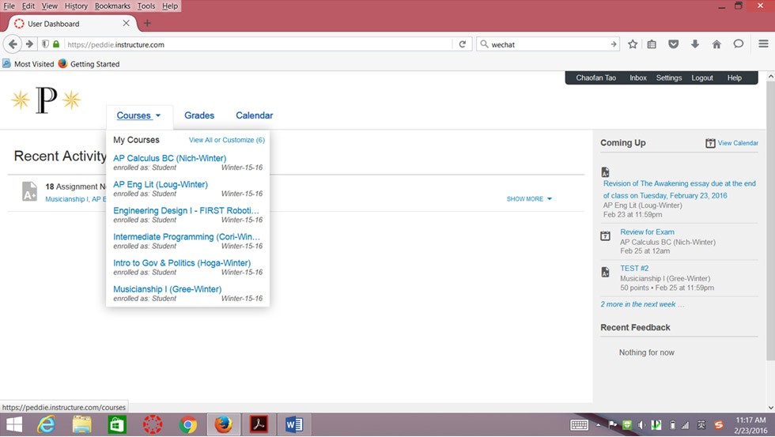
Task: Open Settings in top bar
Action: (669, 77)
